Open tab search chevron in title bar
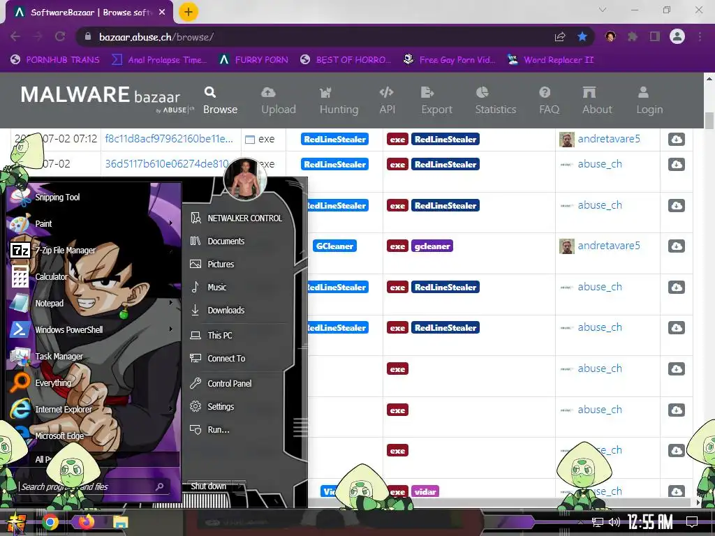This screenshot has width=715, height=536. tap(603, 10)
